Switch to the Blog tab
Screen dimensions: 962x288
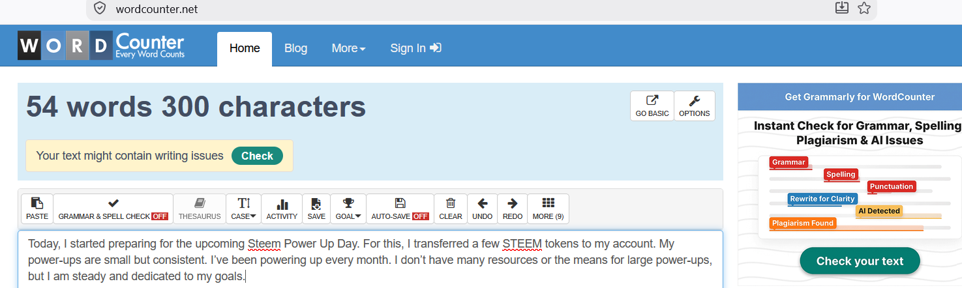295,48
